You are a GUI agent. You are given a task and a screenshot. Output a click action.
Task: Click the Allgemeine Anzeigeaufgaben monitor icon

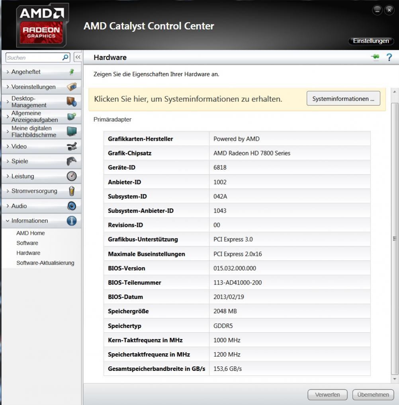(x=72, y=116)
